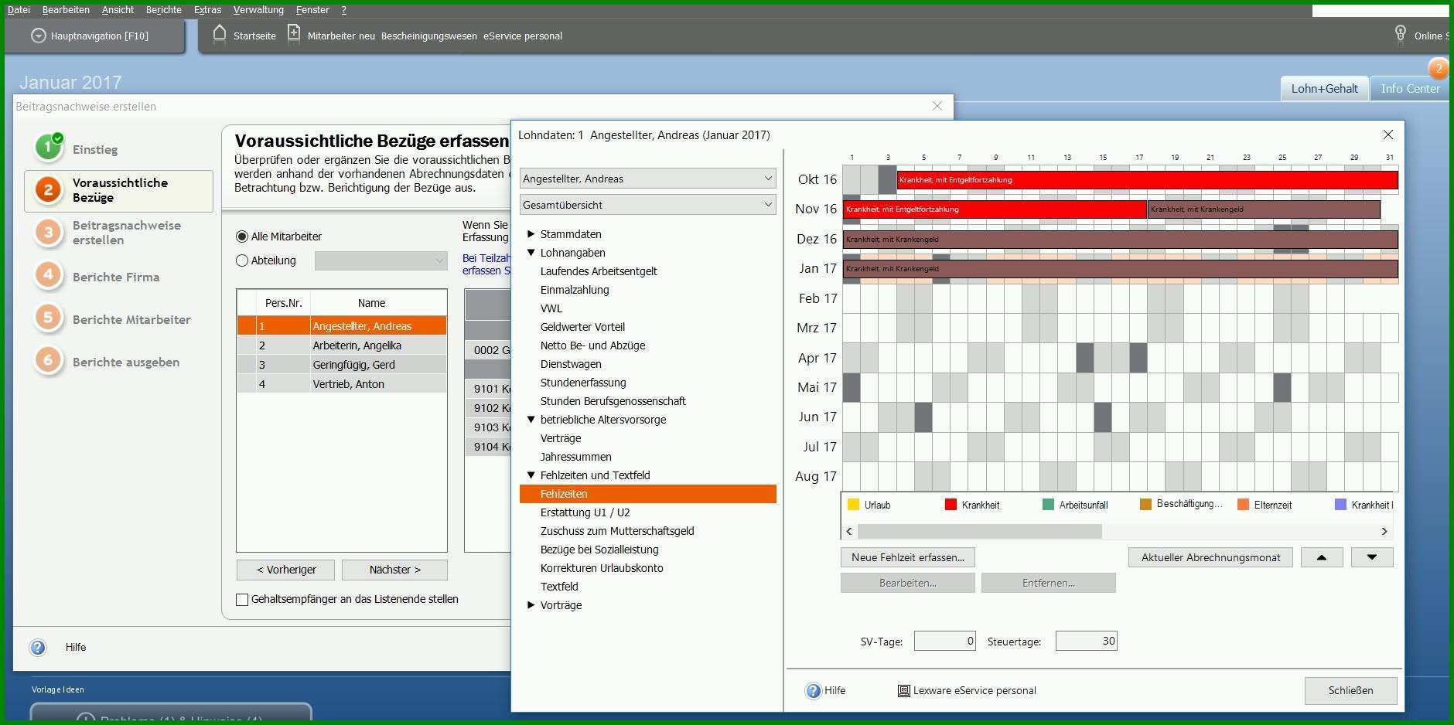The width and height of the screenshot is (1454, 725).
Task: Select Dienstwagen in the tree
Action: click(x=571, y=364)
